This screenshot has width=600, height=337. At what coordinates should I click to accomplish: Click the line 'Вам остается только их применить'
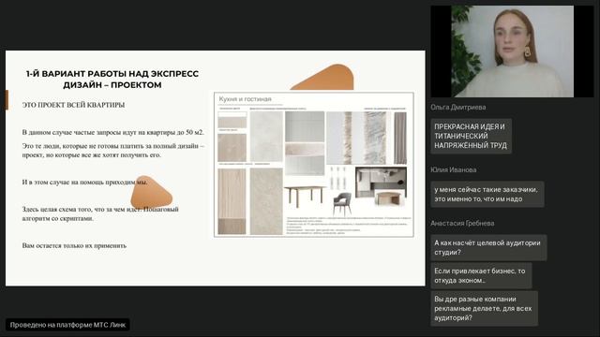pos(74,245)
